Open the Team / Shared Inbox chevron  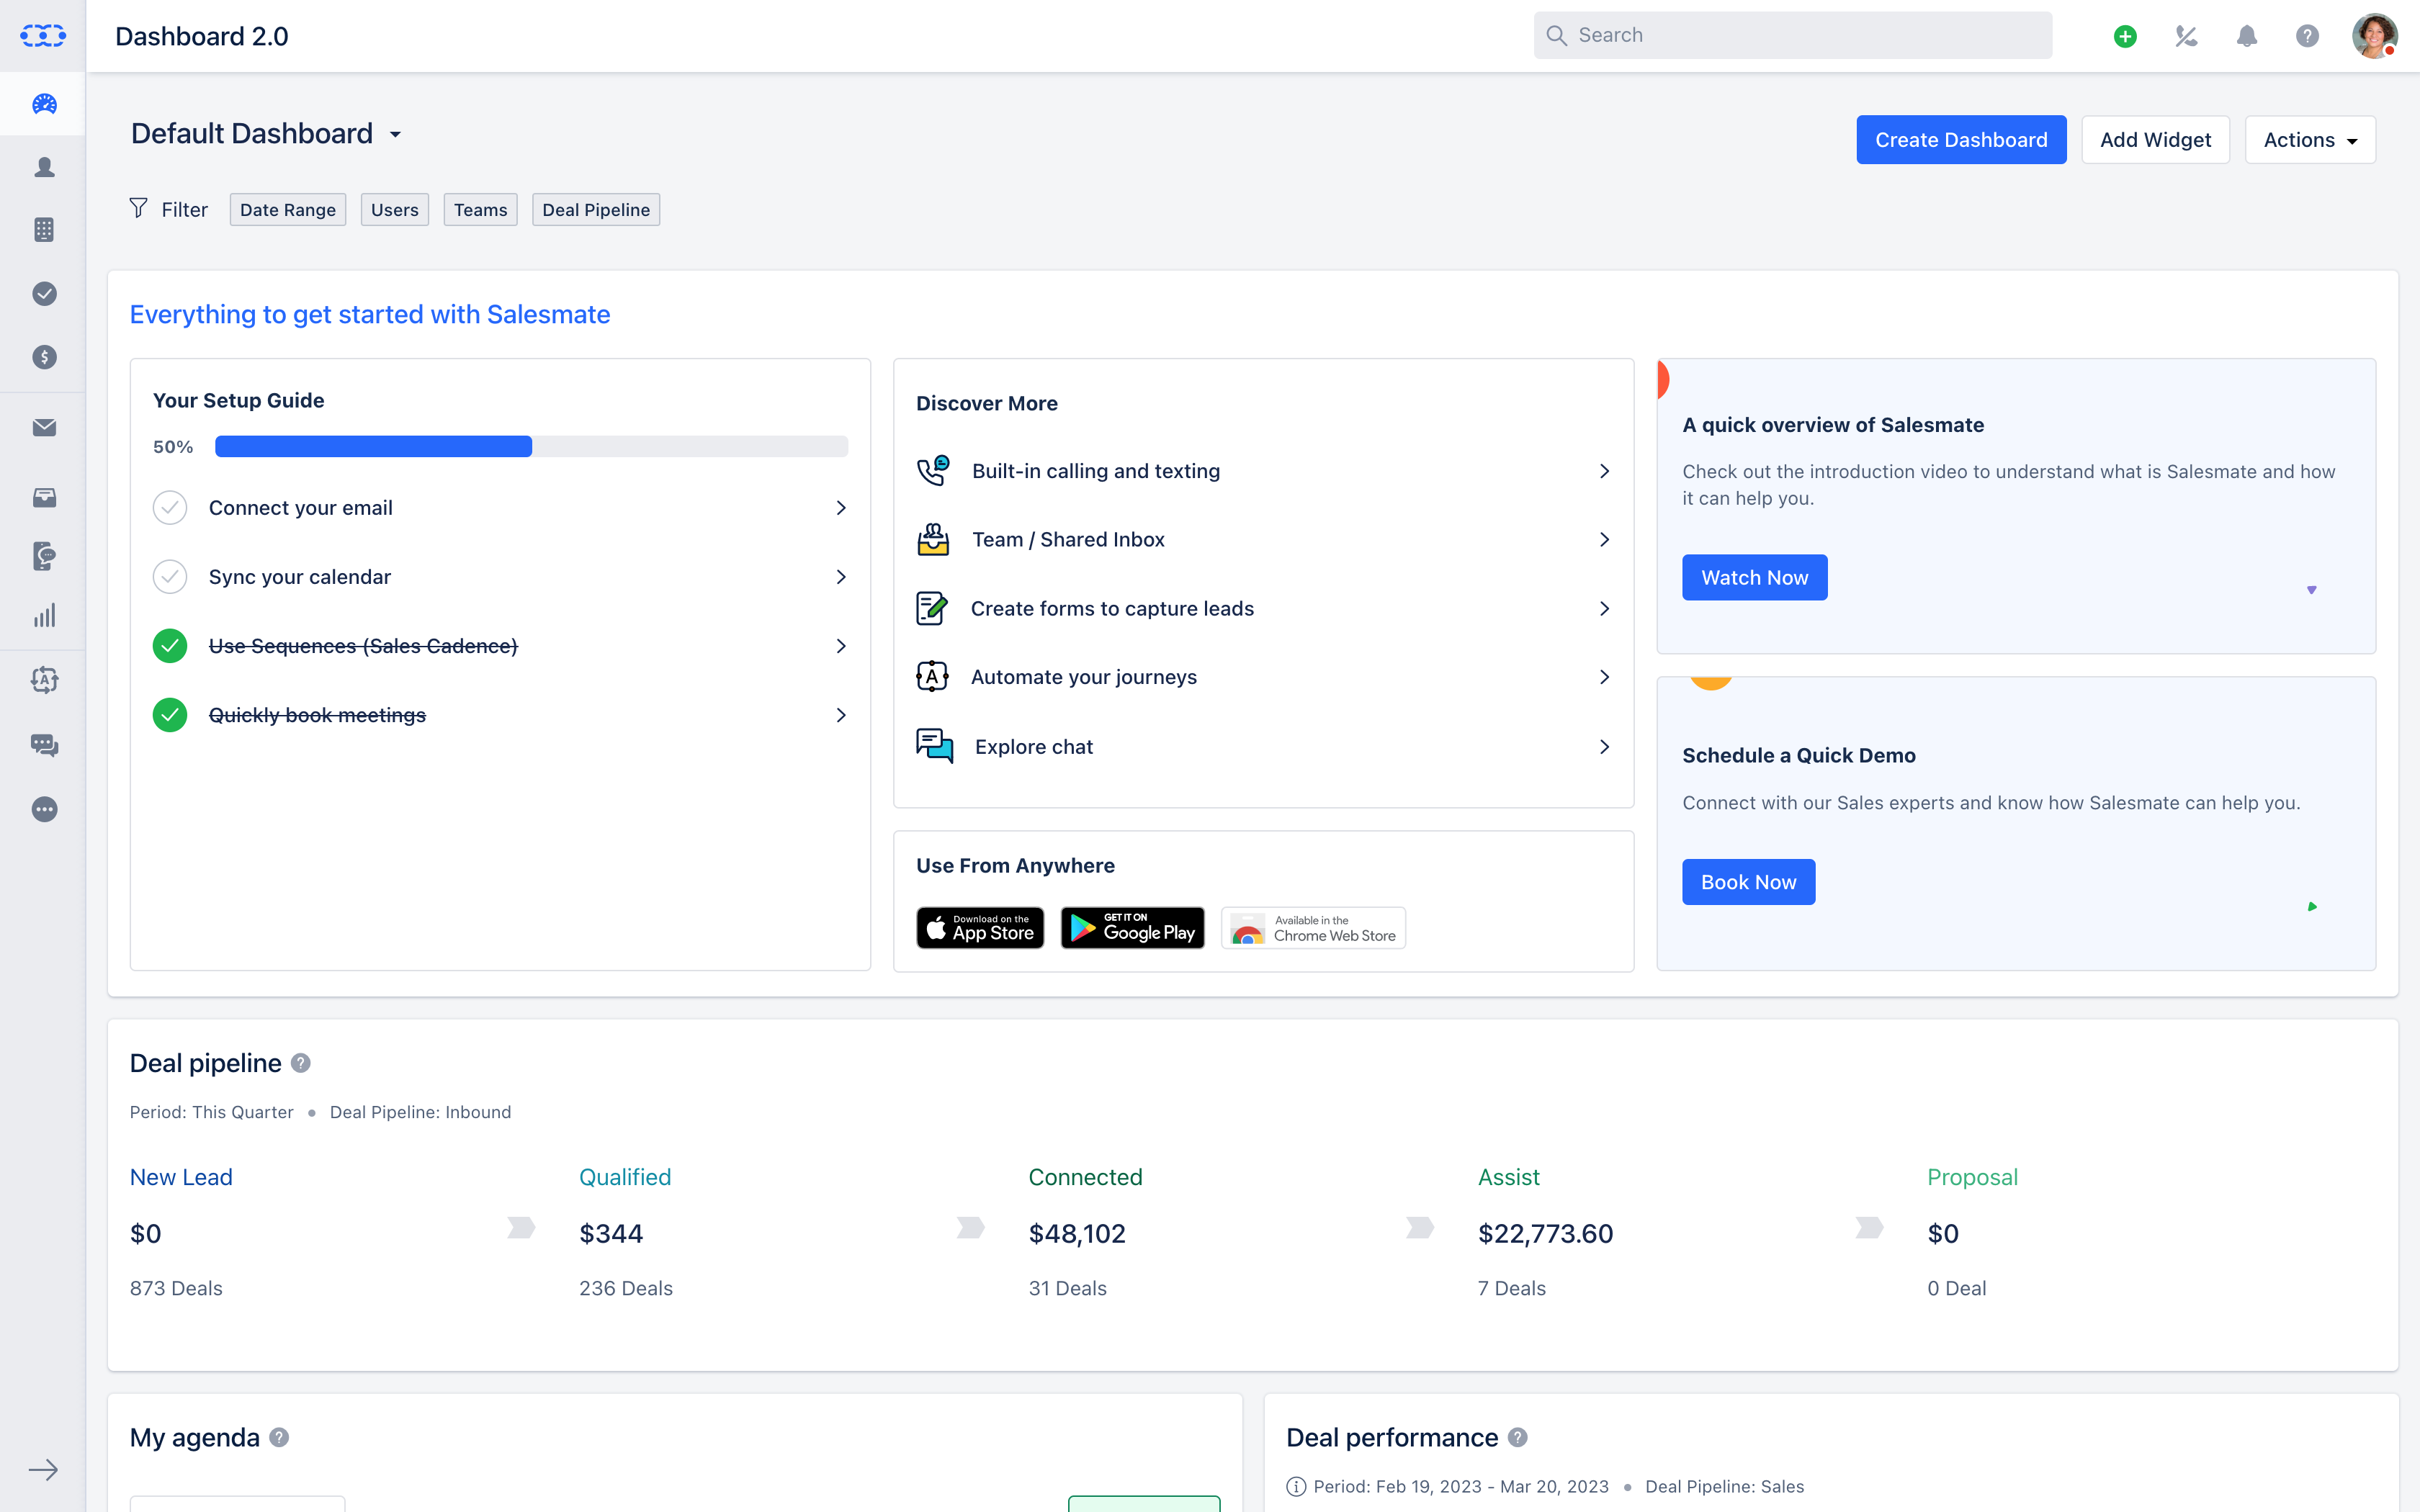click(x=1604, y=540)
